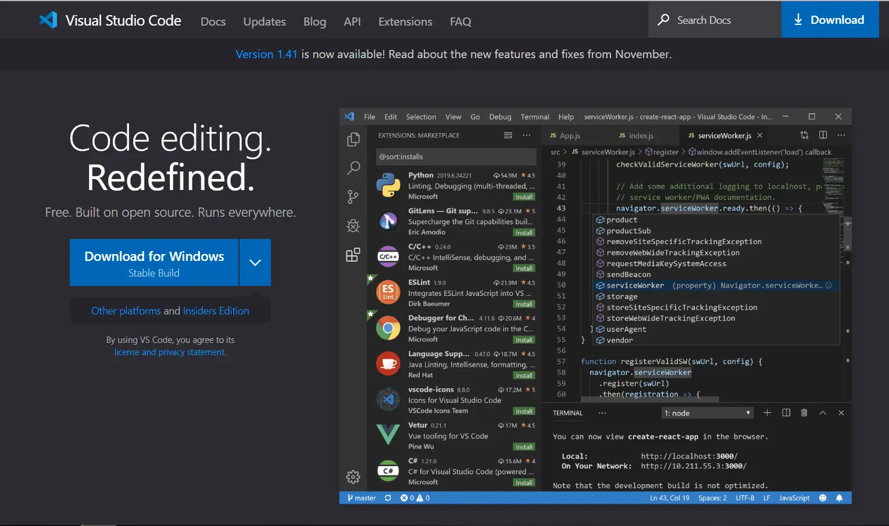The height and width of the screenshot is (526, 889).
Task: Open the Edit menu in editor
Action: point(391,117)
